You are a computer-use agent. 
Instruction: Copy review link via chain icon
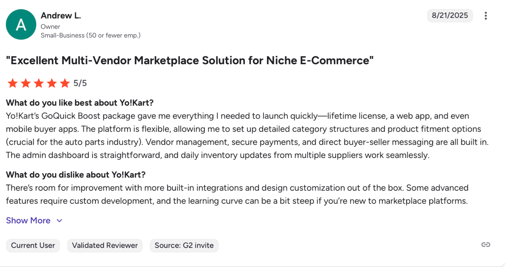tap(486, 245)
